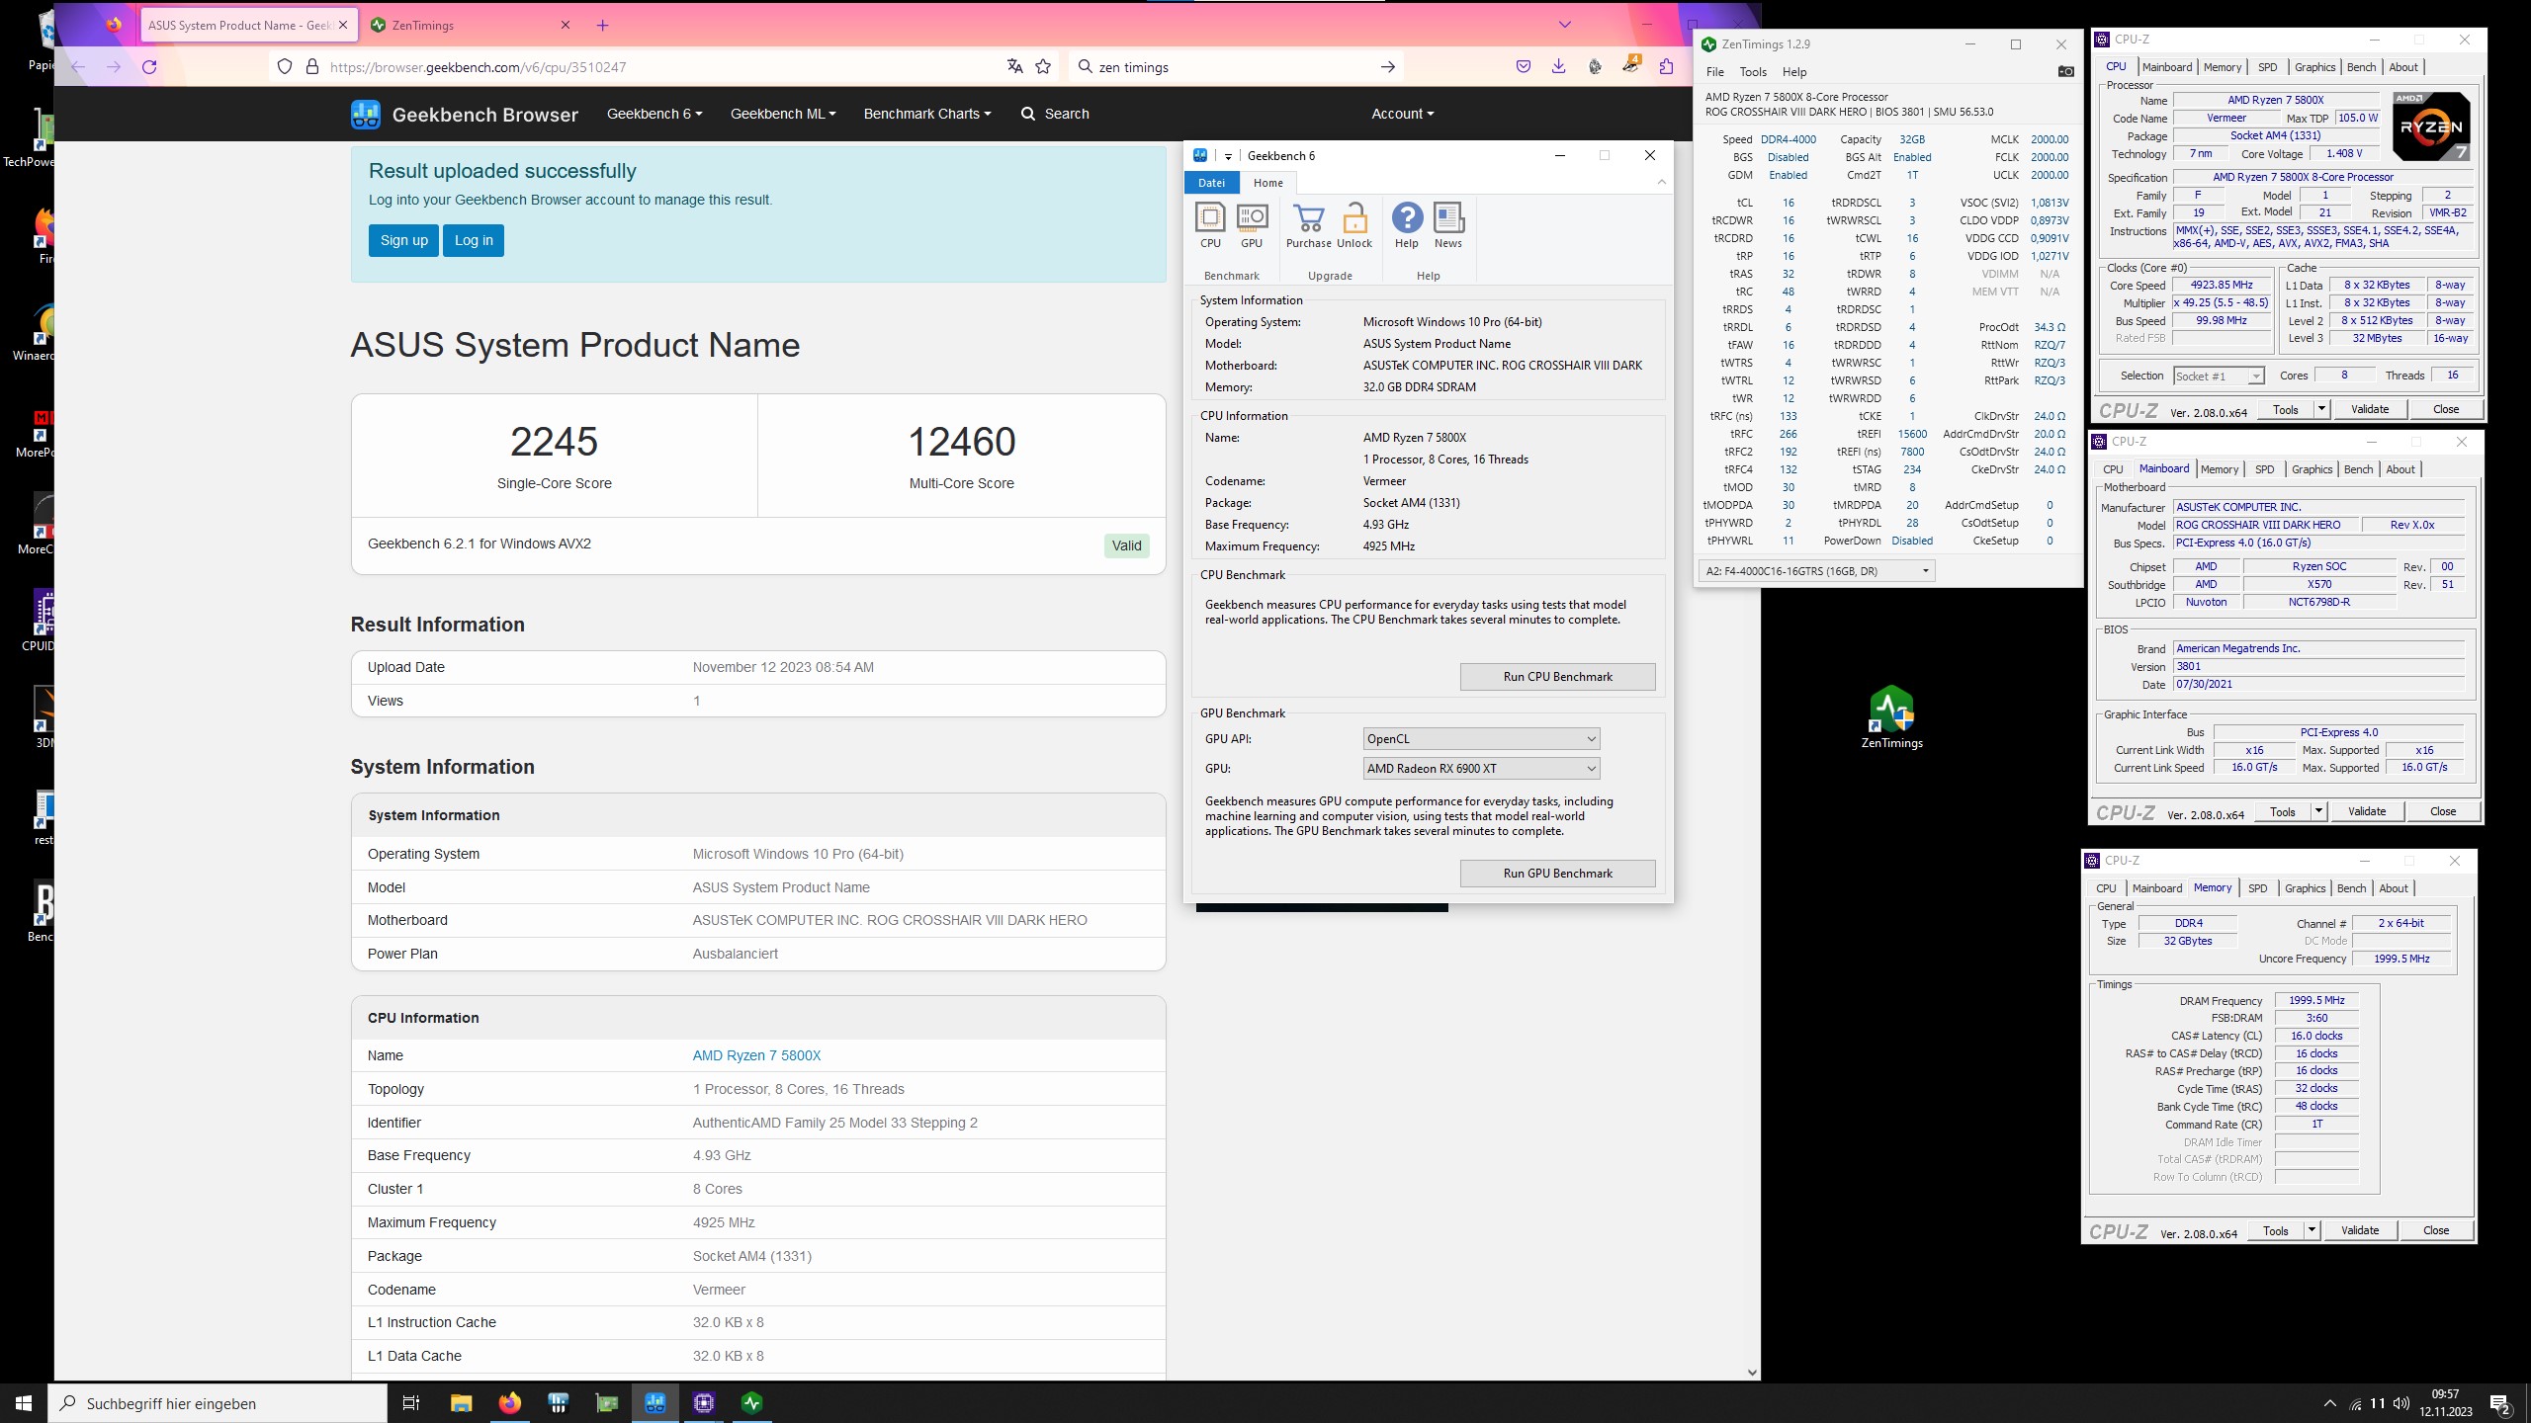Open the Help menu in ZenTimings
2531x1423 pixels.
[1794, 72]
